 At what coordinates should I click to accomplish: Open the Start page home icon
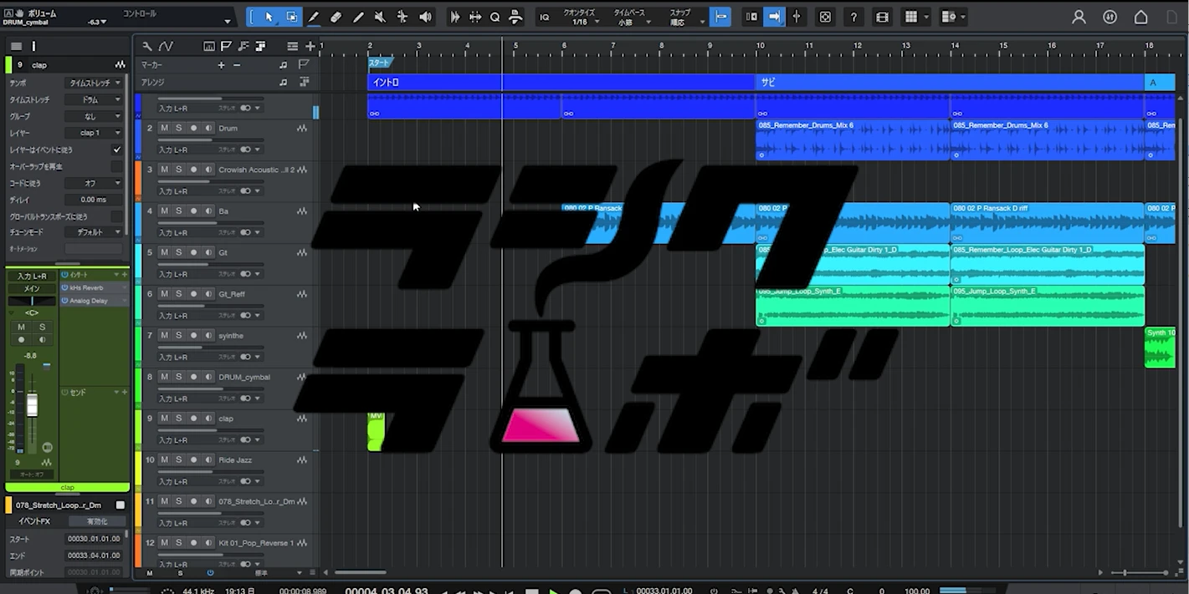1140,17
